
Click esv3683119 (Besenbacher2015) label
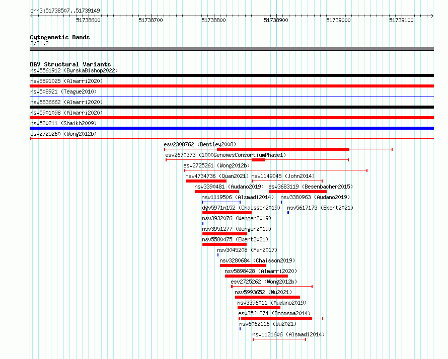[311, 187]
